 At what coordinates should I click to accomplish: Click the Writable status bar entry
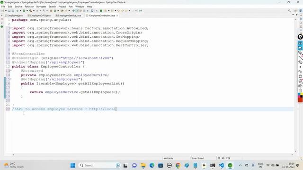point(169,158)
